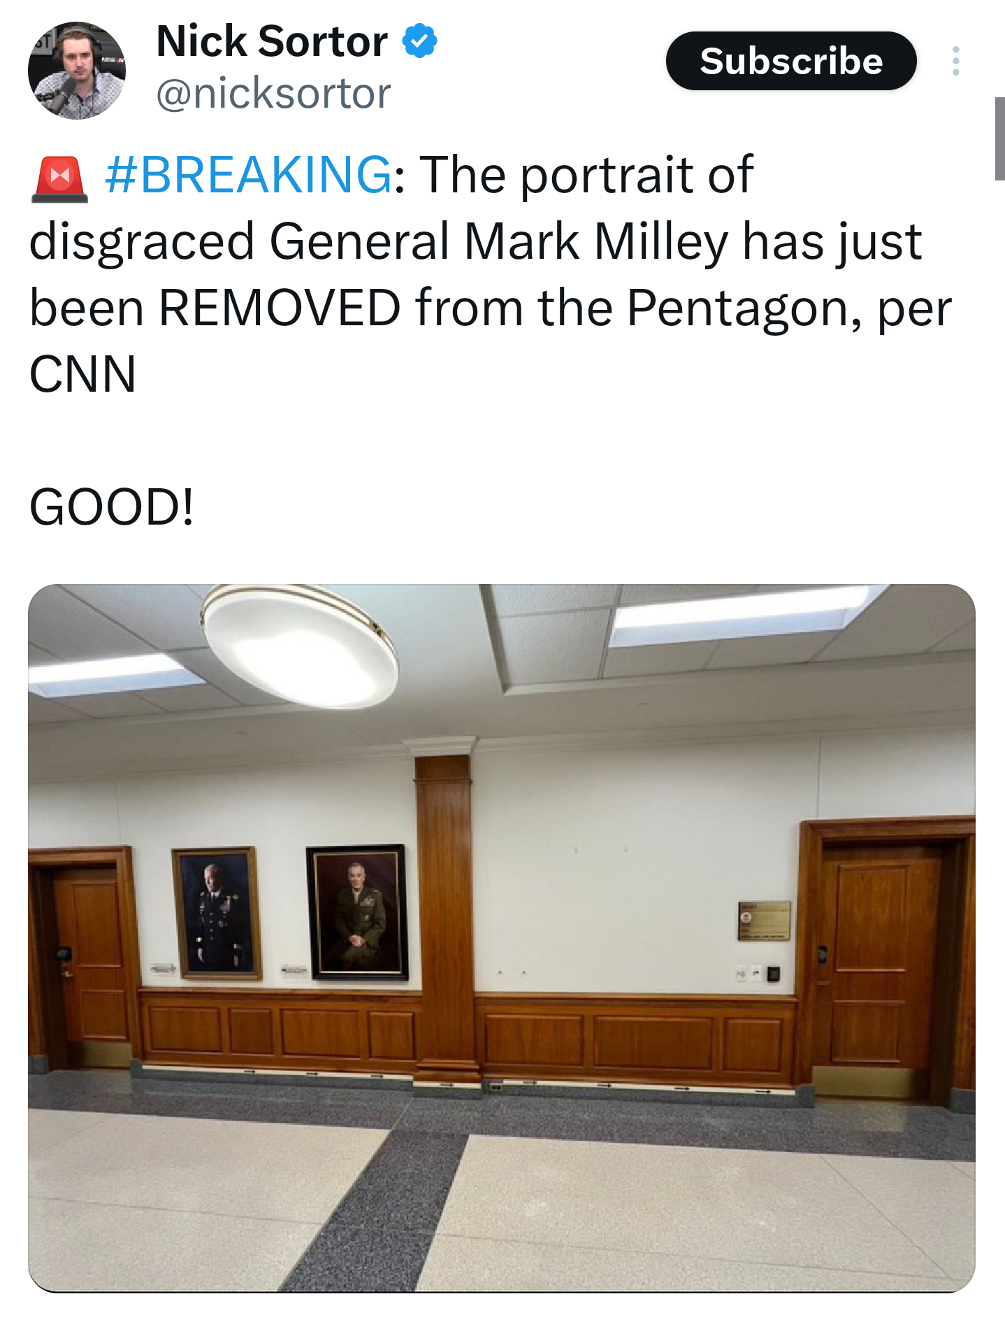The height and width of the screenshot is (1322, 1005).
Task: Subscribe to Nick Sortor
Action: 791,61
